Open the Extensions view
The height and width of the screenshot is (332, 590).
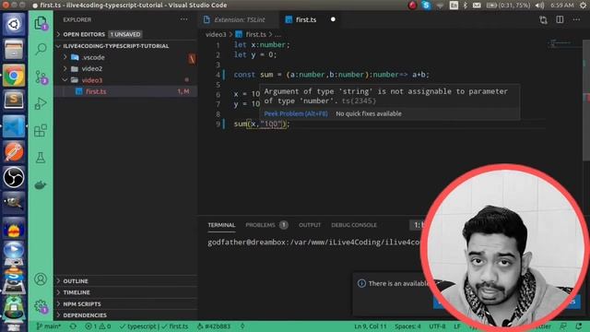[x=41, y=131]
